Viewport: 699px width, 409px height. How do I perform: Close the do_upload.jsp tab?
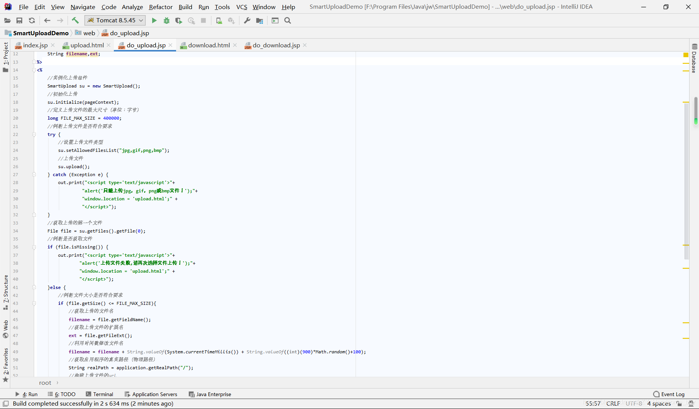[170, 45]
